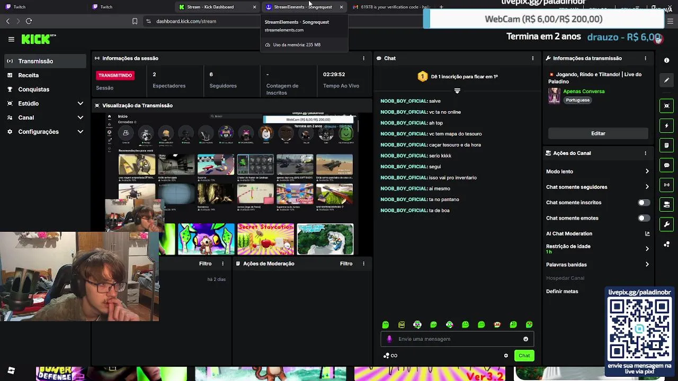Screen dimensions: 678x381
Task: Click the Espectadores count
Action: (154, 75)
